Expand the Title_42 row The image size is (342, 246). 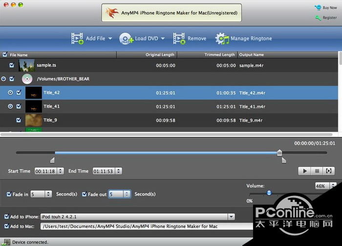click(10, 93)
